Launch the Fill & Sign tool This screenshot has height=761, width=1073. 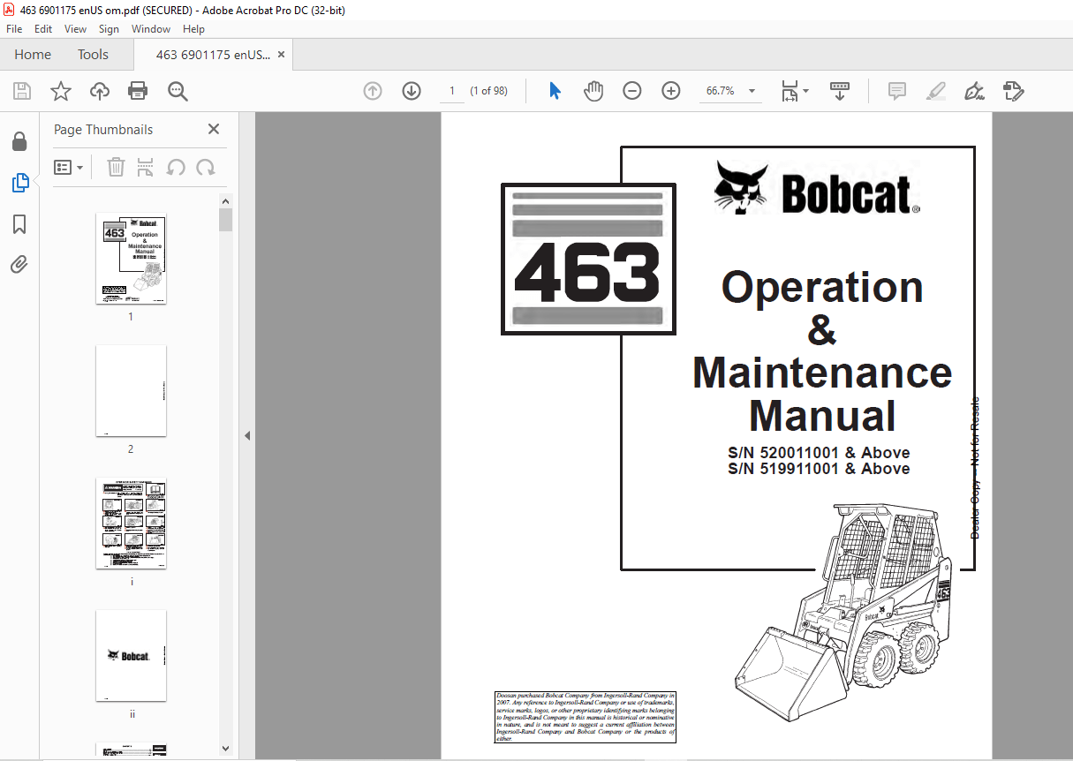974,90
